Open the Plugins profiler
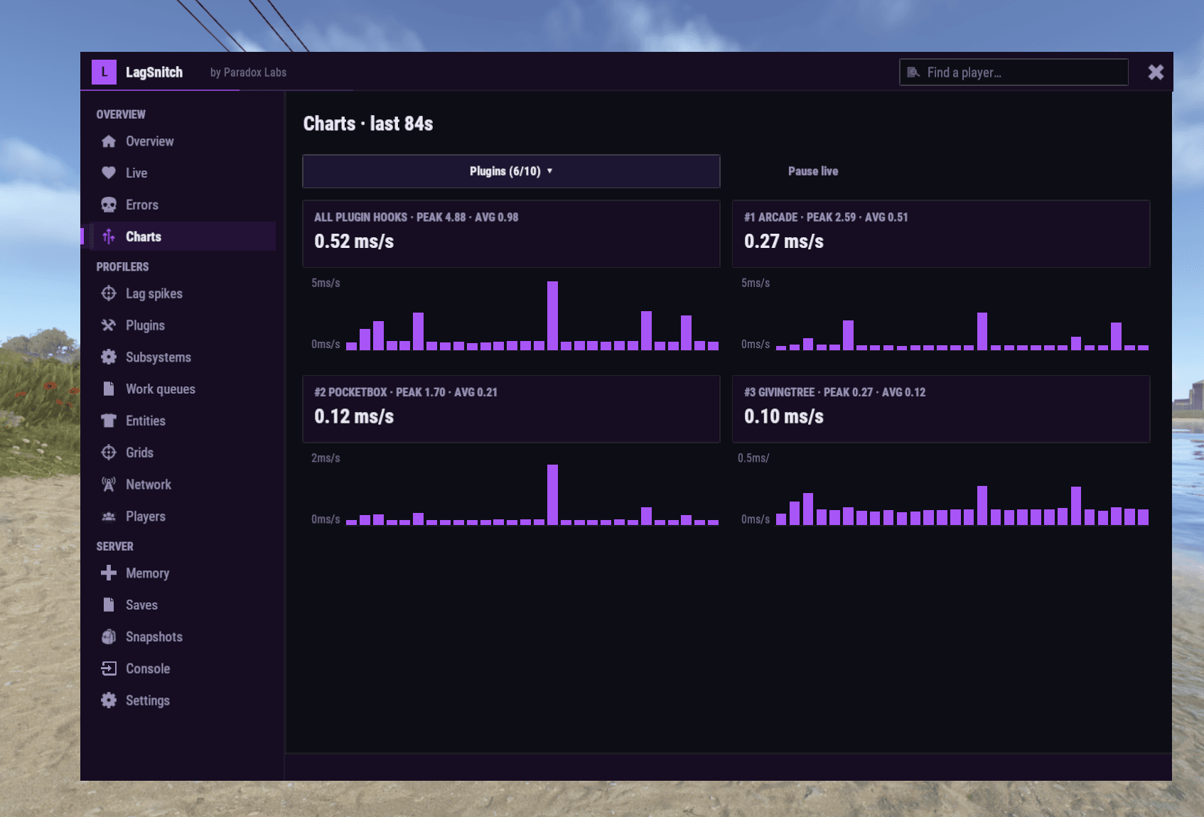This screenshot has width=1204, height=817. tap(183, 325)
